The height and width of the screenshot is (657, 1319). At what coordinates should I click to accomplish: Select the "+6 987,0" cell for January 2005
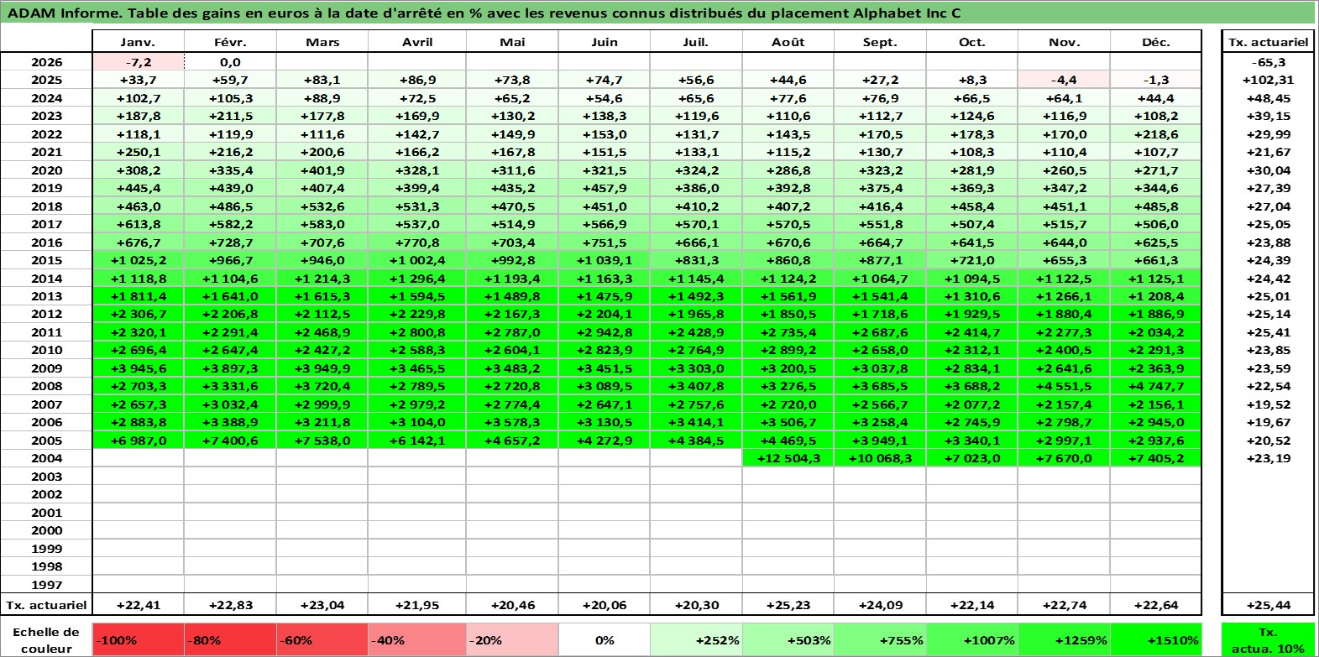pos(138,441)
